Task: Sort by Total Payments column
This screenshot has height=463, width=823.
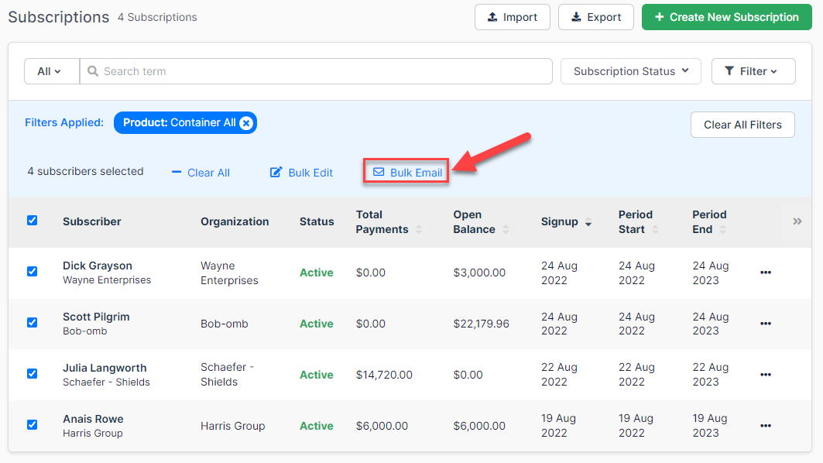Action: 419,230
